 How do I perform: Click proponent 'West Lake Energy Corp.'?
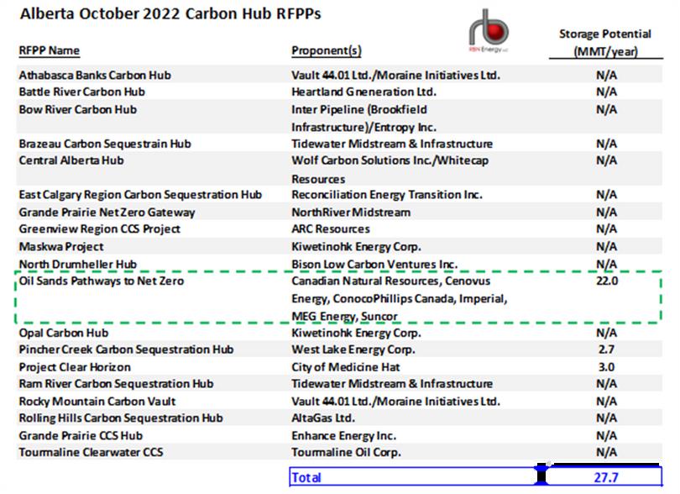click(x=353, y=349)
